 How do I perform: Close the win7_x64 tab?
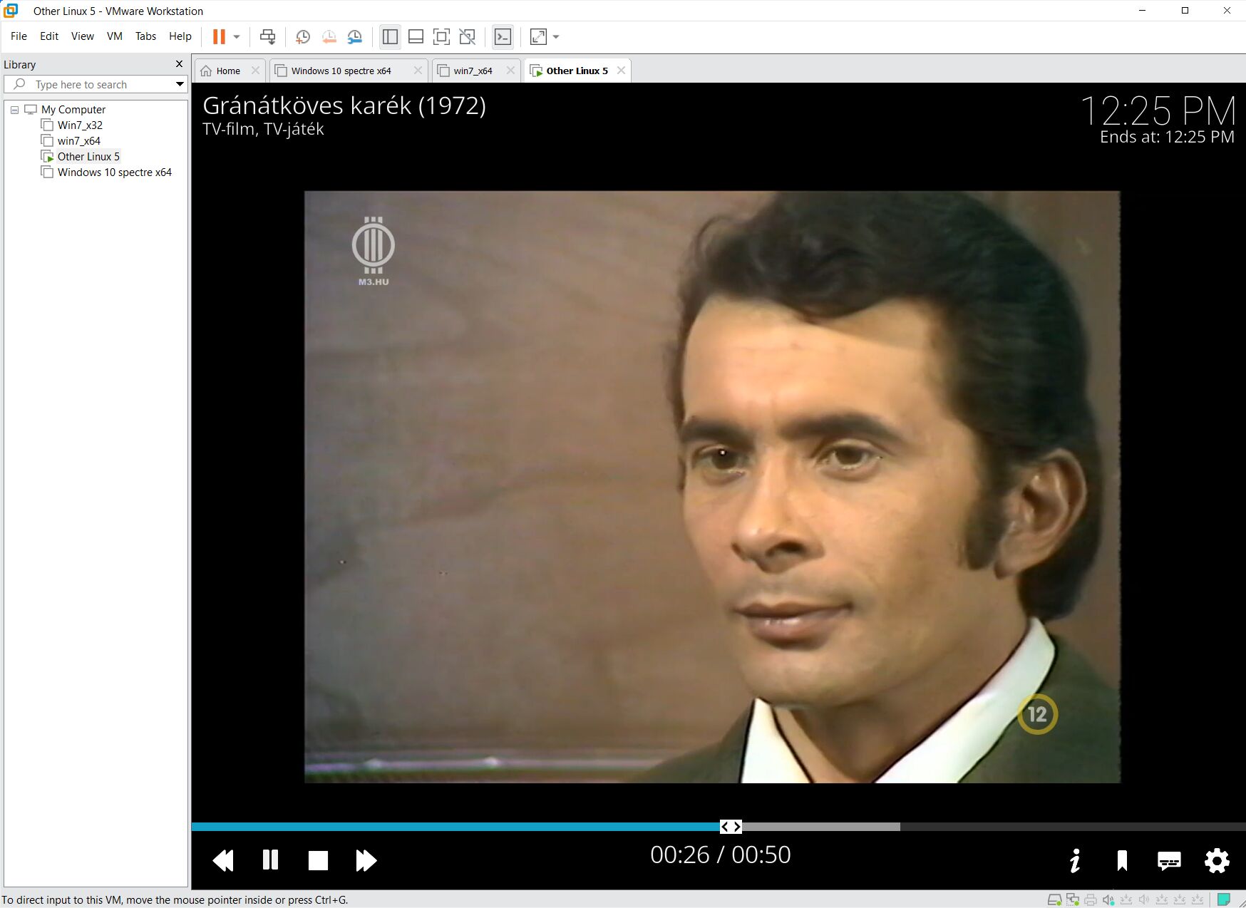point(510,71)
